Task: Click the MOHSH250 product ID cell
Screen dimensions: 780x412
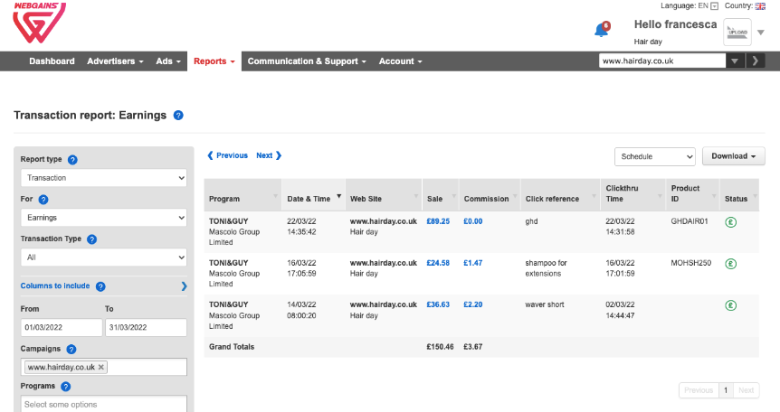Action: (x=691, y=263)
